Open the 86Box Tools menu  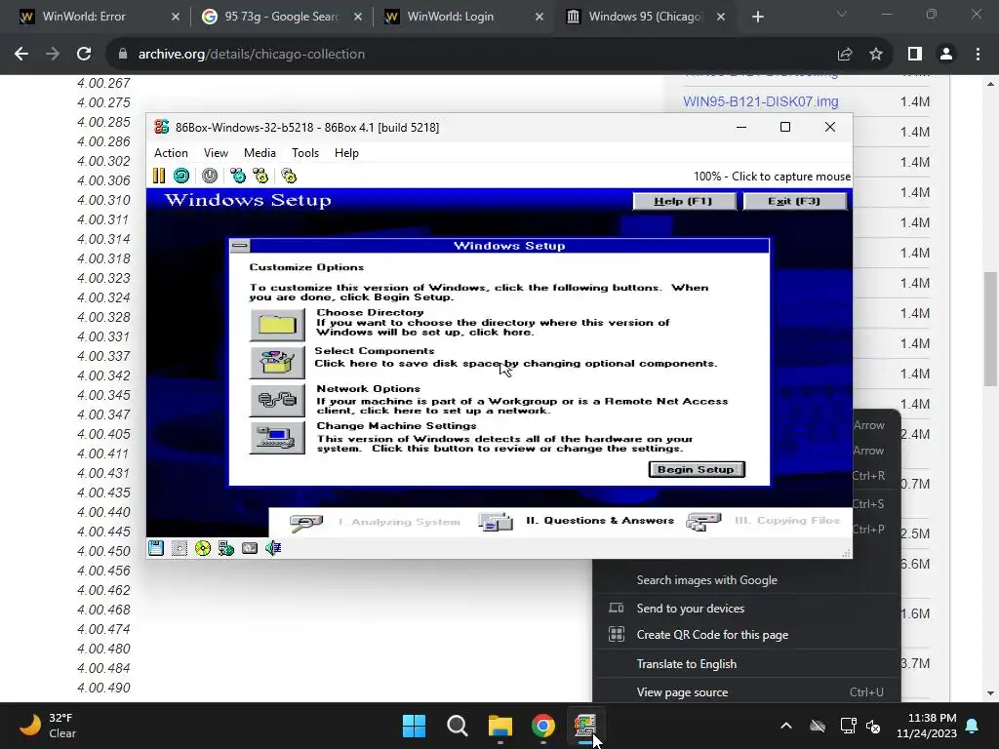click(305, 153)
